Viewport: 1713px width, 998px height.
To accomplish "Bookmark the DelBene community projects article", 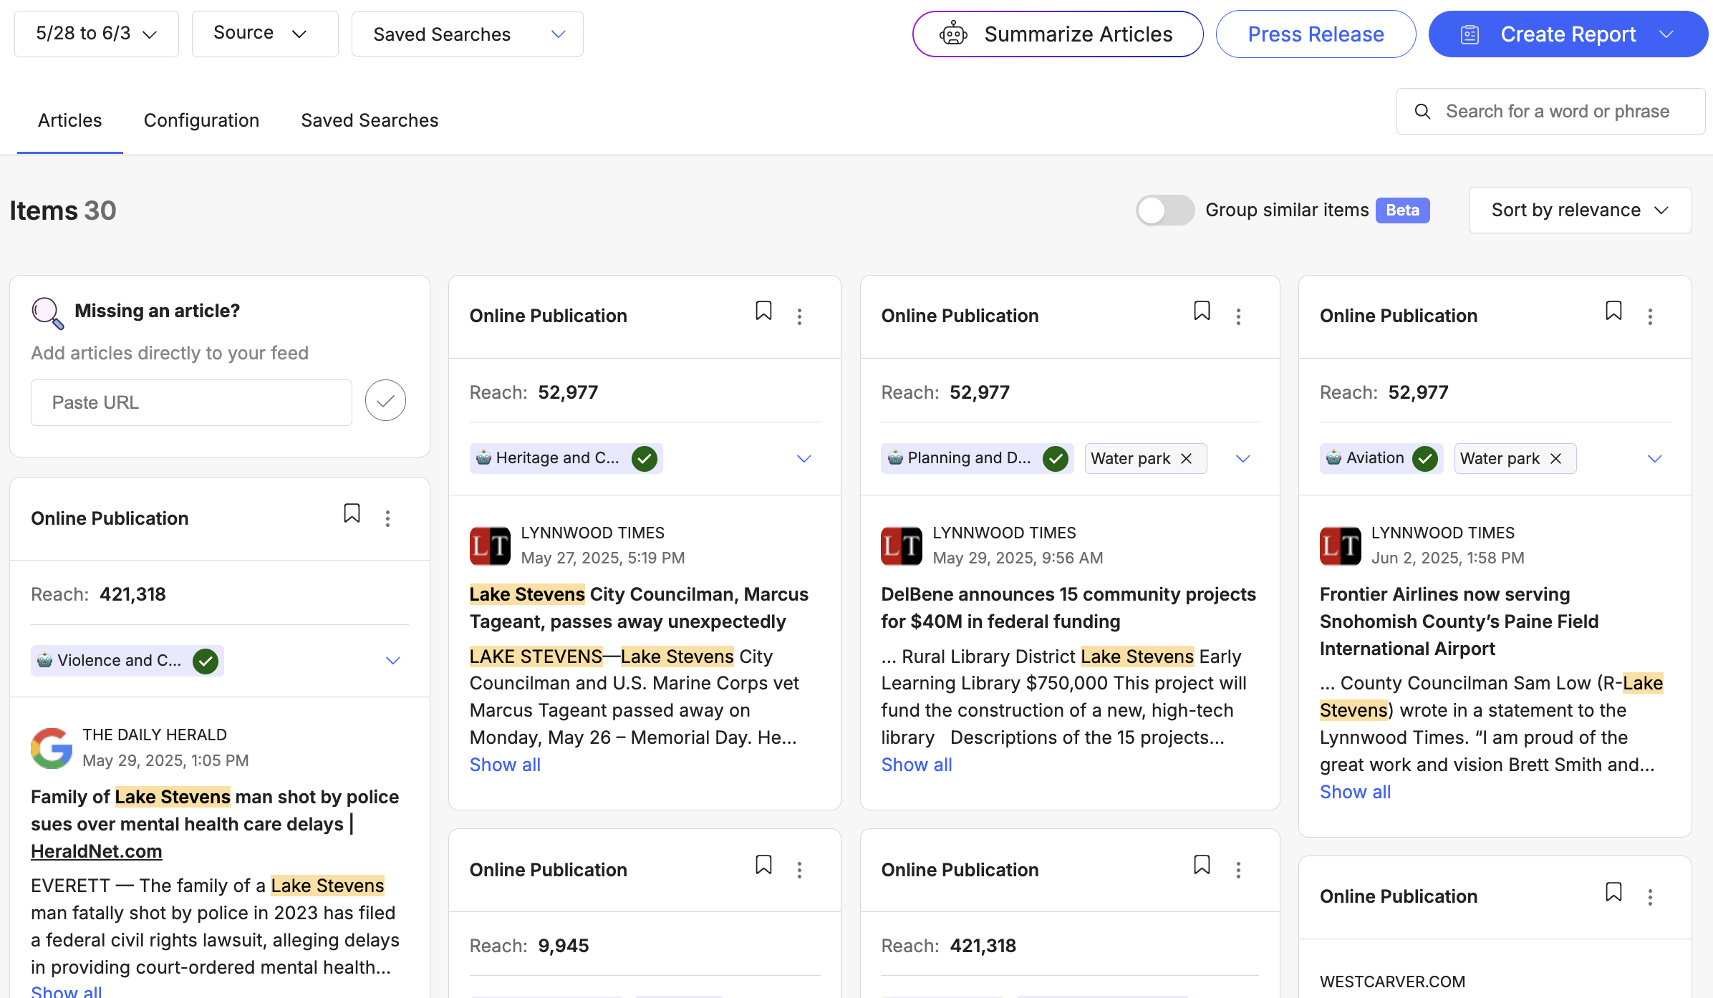I will click(1202, 311).
